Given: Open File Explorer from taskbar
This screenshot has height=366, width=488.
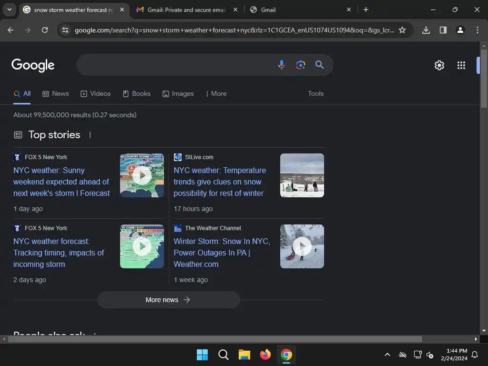Looking at the screenshot, I should coord(244,355).
